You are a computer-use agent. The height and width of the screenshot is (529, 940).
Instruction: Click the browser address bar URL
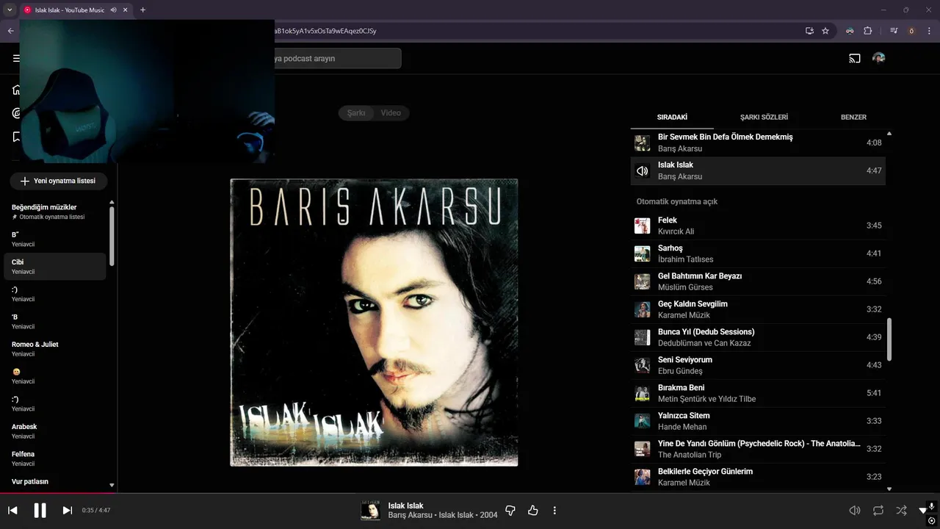point(325,31)
